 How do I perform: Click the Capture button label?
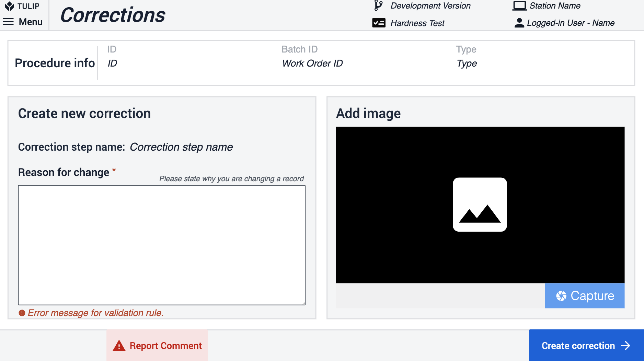[593, 296]
